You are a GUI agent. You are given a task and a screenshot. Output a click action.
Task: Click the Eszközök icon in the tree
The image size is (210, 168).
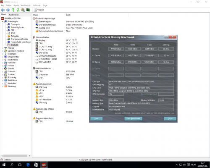(5, 71)
